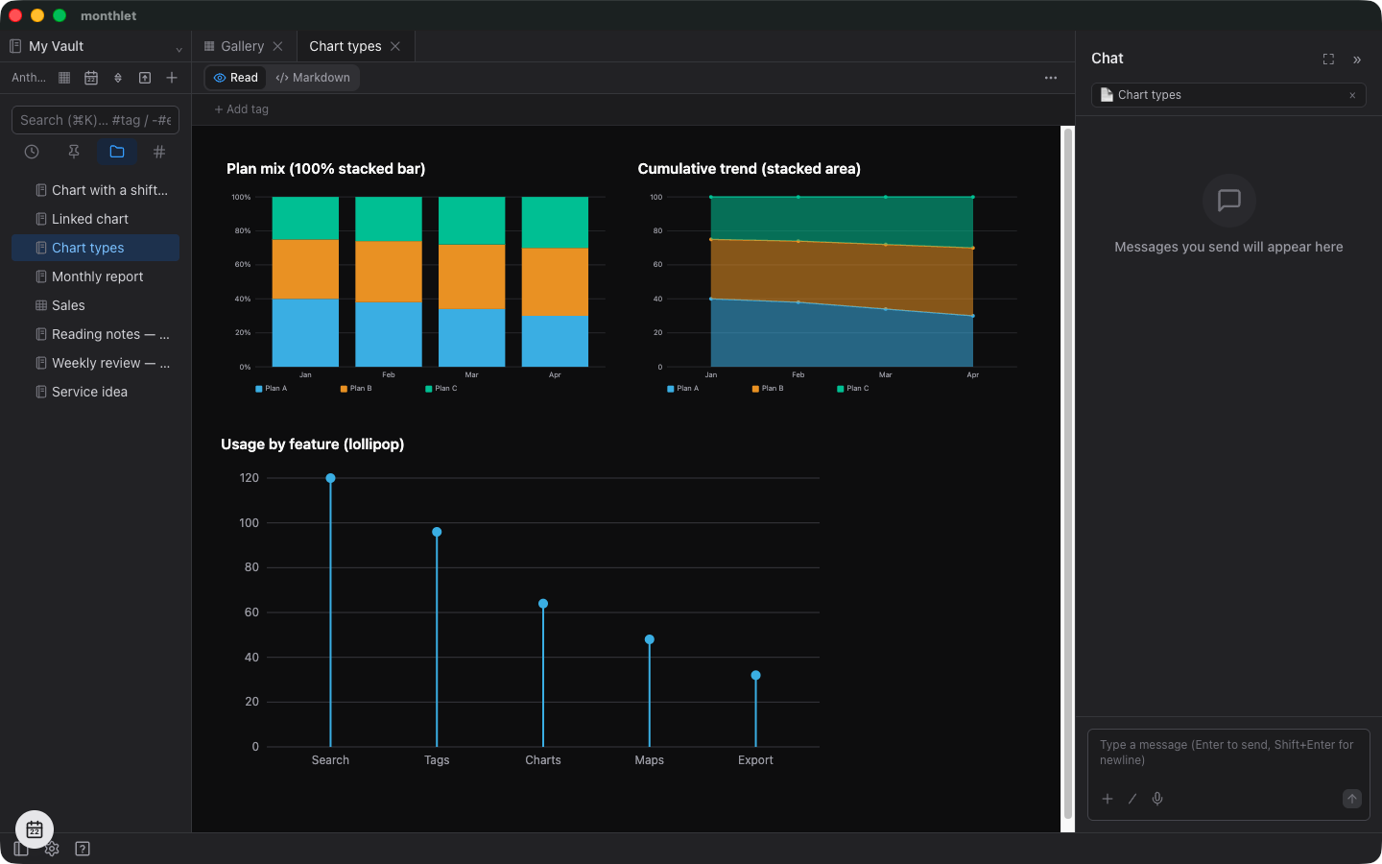Switch to the Gallery tab

click(x=244, y=46)
